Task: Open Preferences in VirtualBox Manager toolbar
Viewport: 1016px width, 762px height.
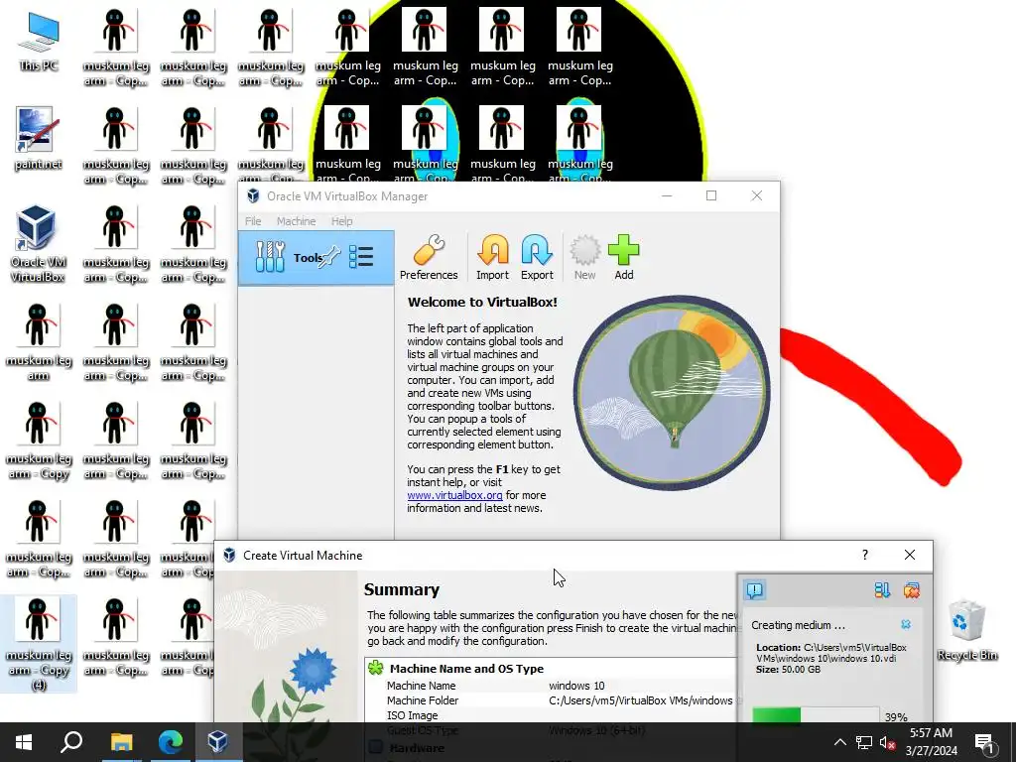Action: [x=429, y=257]
